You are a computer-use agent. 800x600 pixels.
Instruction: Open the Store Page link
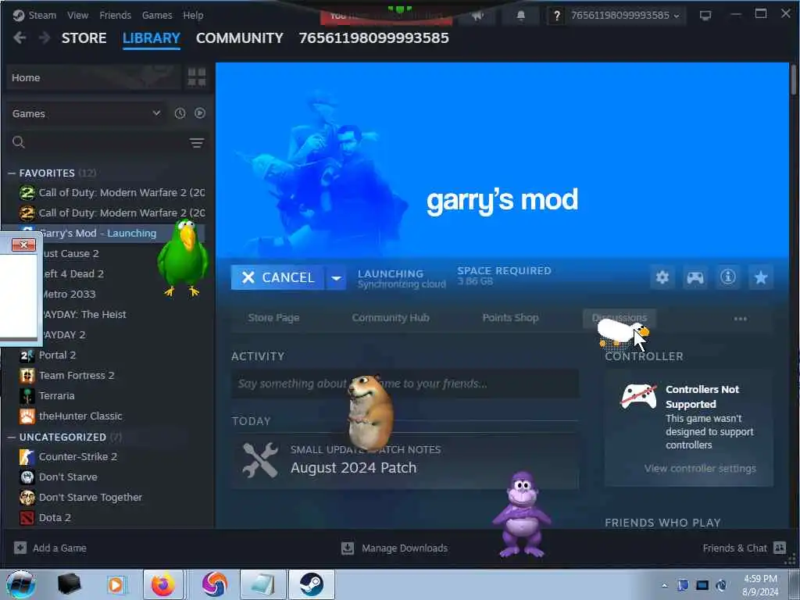[273, 318]
